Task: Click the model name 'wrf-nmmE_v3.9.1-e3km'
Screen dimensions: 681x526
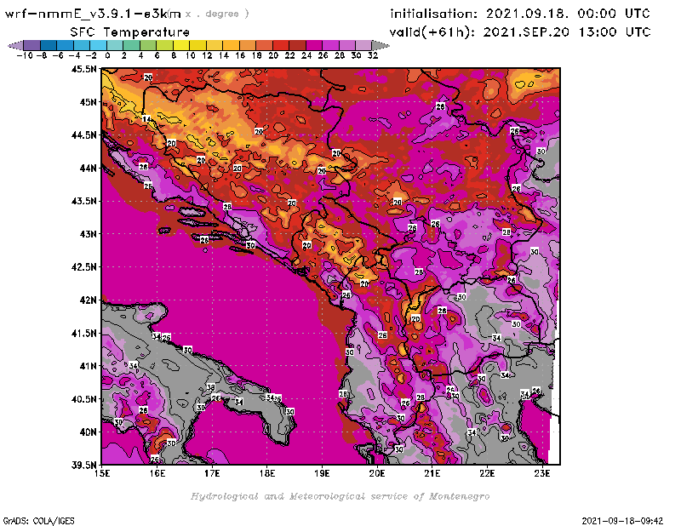Action: tap(93, 14)
